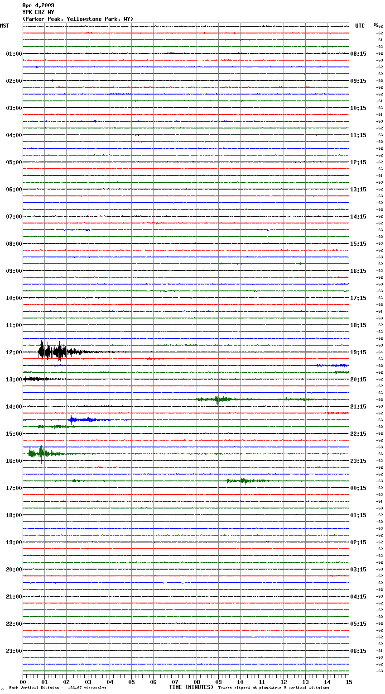Click the '18:00' MST time label

[14, 515]
